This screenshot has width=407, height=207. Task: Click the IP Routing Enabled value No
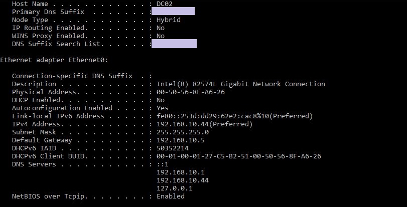161,28
